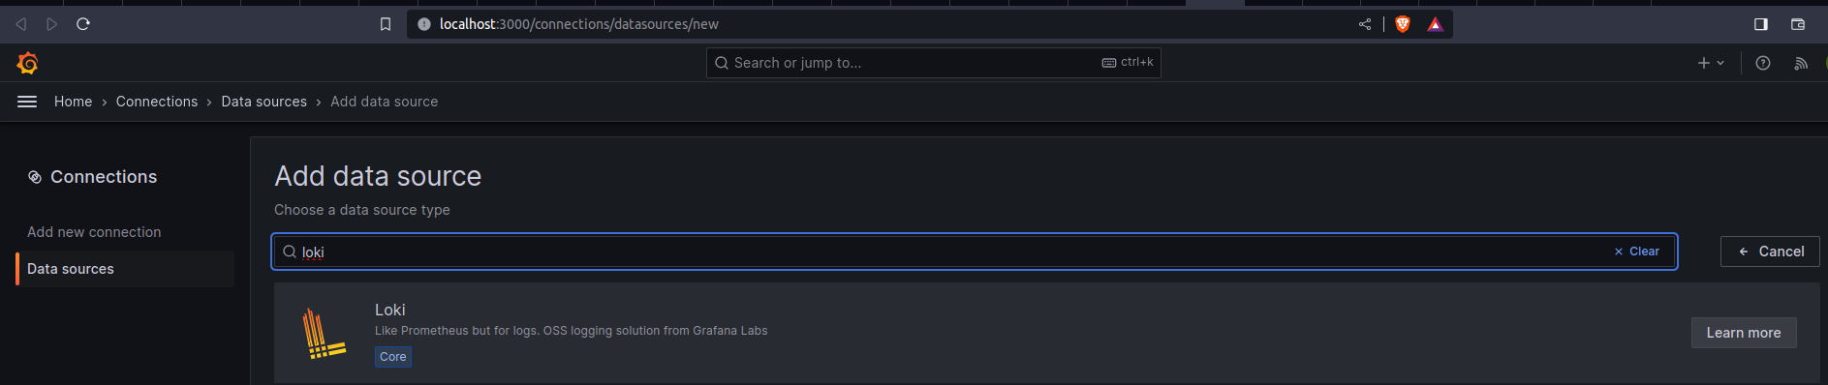Go to Connections breadcrumb
Viewport: 1828px width, 385px height.
pyautogui.click(x=157, y=102)
